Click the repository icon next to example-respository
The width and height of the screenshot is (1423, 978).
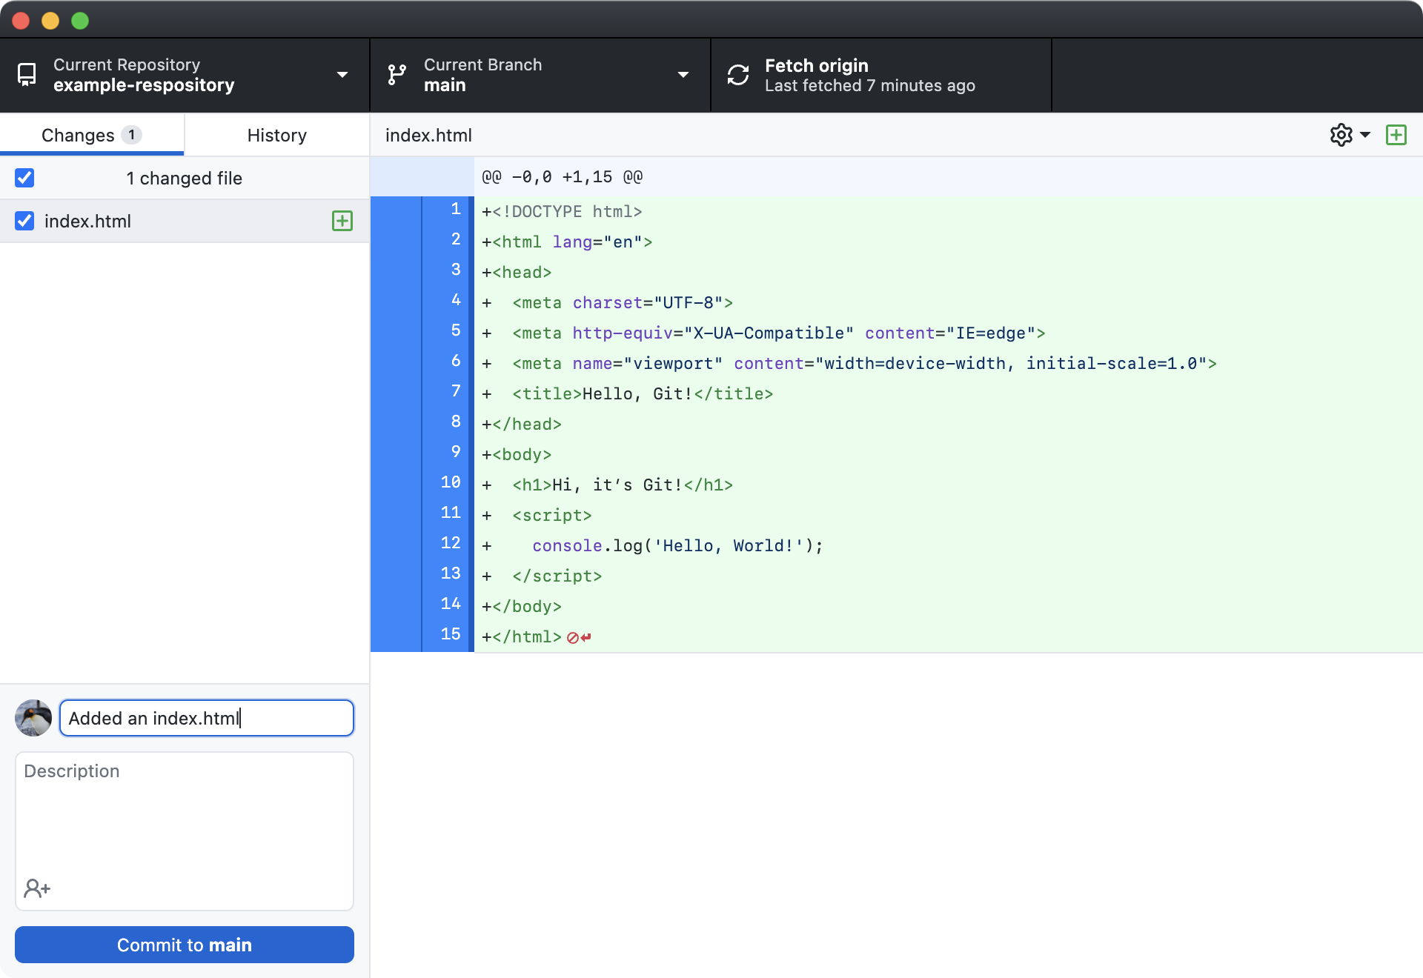point(27,75)
